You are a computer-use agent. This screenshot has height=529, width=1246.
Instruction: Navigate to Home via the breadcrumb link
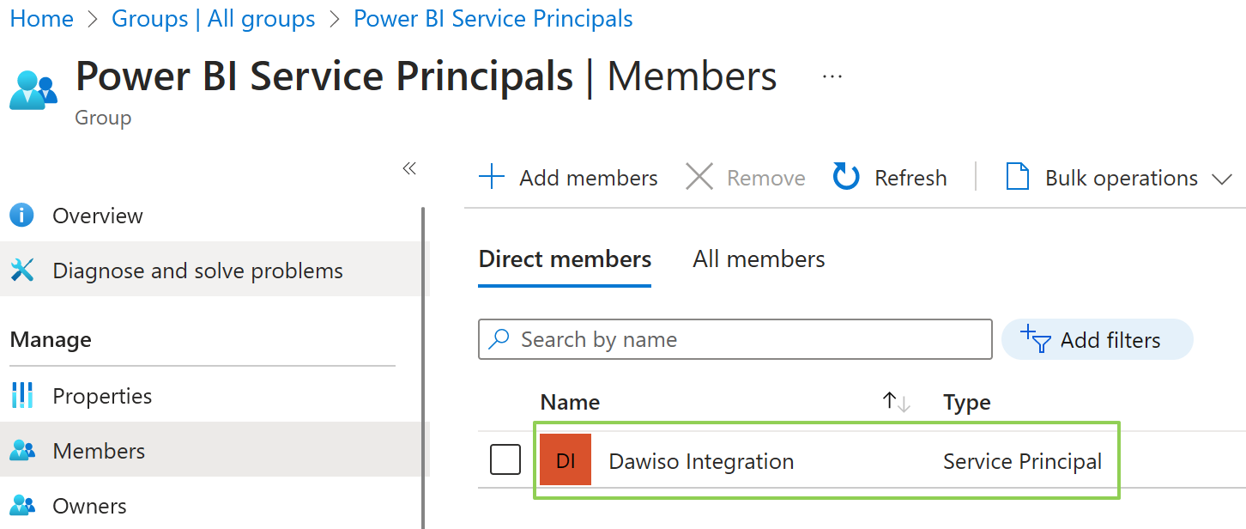pyautogui.click(x=41, y=18)
